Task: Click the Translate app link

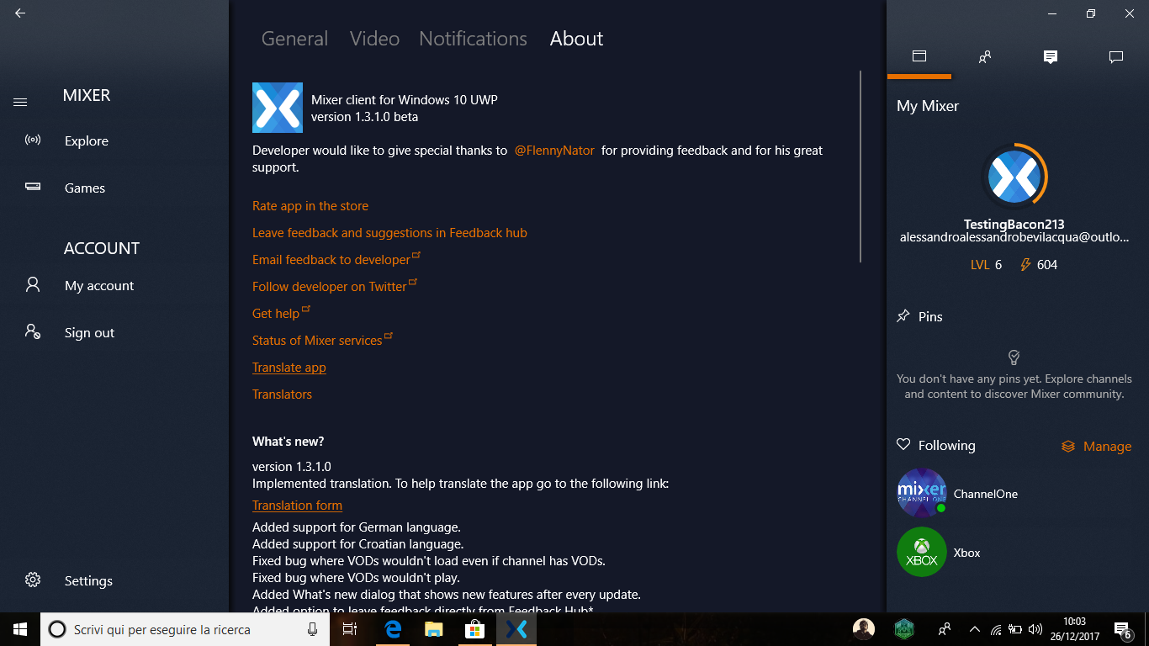Action: click(289, 368)
